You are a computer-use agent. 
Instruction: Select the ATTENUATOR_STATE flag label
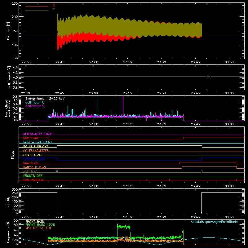point(38,134)
